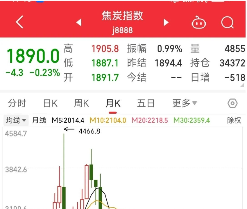This screenshot has width=247, height=209.
Task: Tap the M5:2014.4 moving average label
Action: 69,120
